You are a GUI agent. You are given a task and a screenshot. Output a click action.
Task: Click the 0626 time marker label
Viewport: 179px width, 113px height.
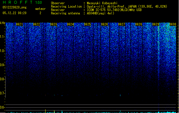point(104,24)
